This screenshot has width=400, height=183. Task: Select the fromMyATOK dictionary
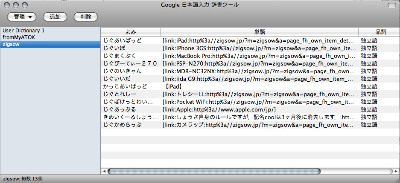click(x=50, y=37)
